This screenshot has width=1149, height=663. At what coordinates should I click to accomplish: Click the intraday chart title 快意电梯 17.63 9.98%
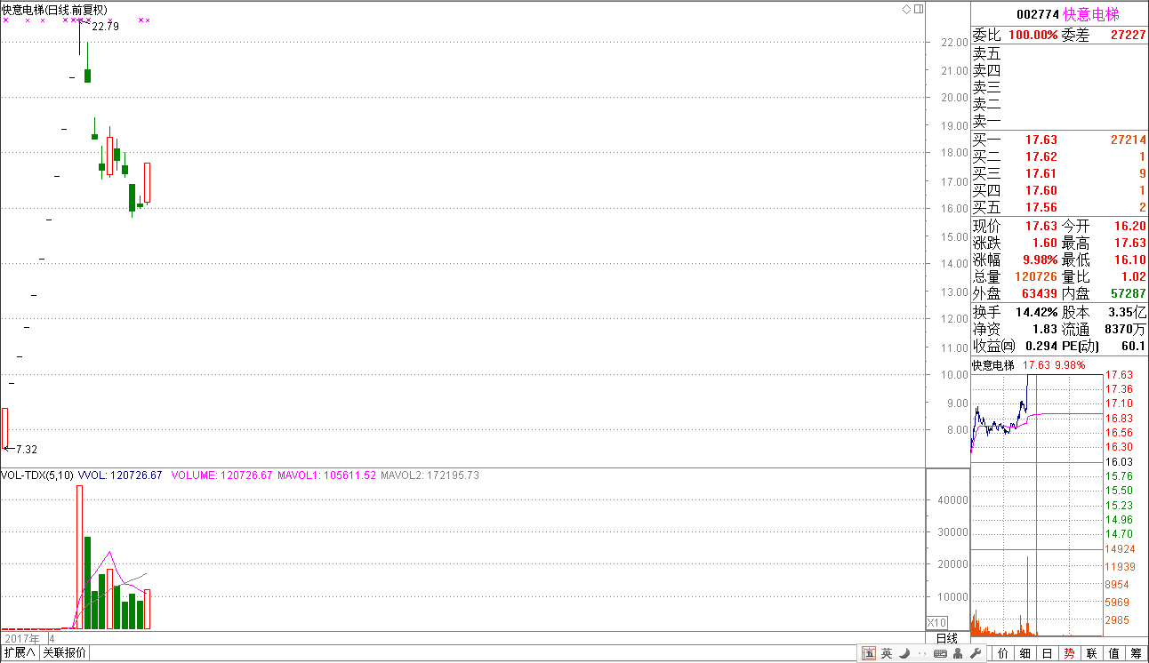point(1028,365)
